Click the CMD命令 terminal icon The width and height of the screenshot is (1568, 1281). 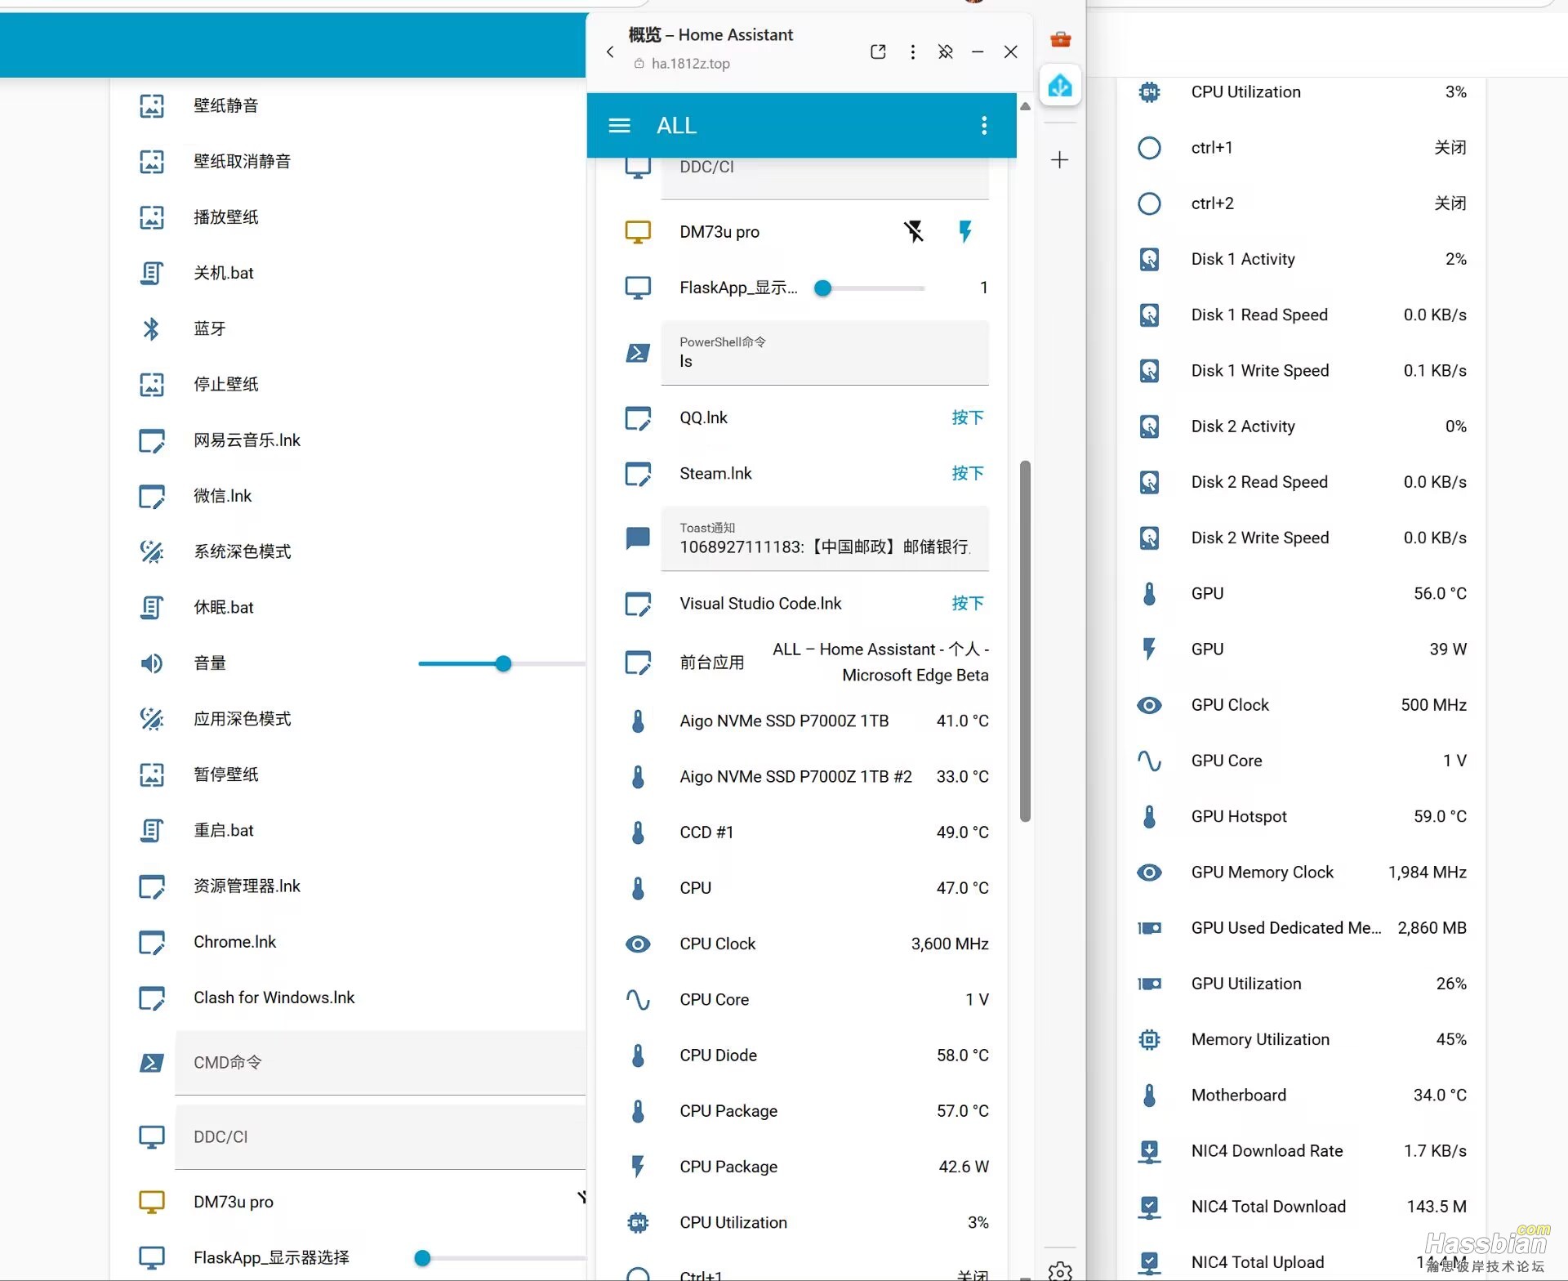(151, 1062)
